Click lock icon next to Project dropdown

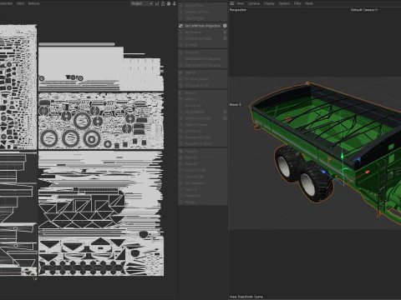[x=163, y=3]
